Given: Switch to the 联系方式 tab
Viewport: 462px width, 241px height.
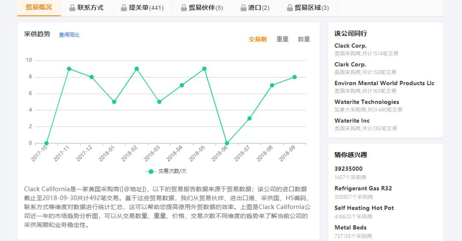Looking at the screenshot, I should pos(86,8).
